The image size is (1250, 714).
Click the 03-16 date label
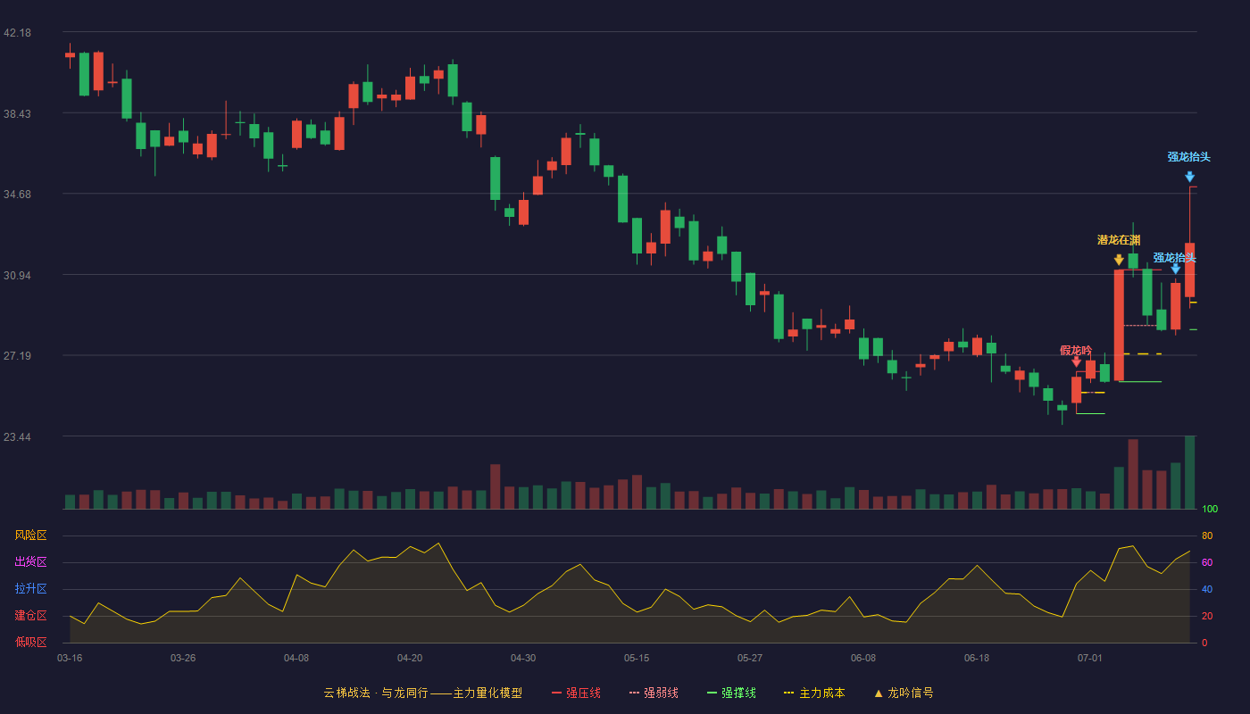coord(70,658)
